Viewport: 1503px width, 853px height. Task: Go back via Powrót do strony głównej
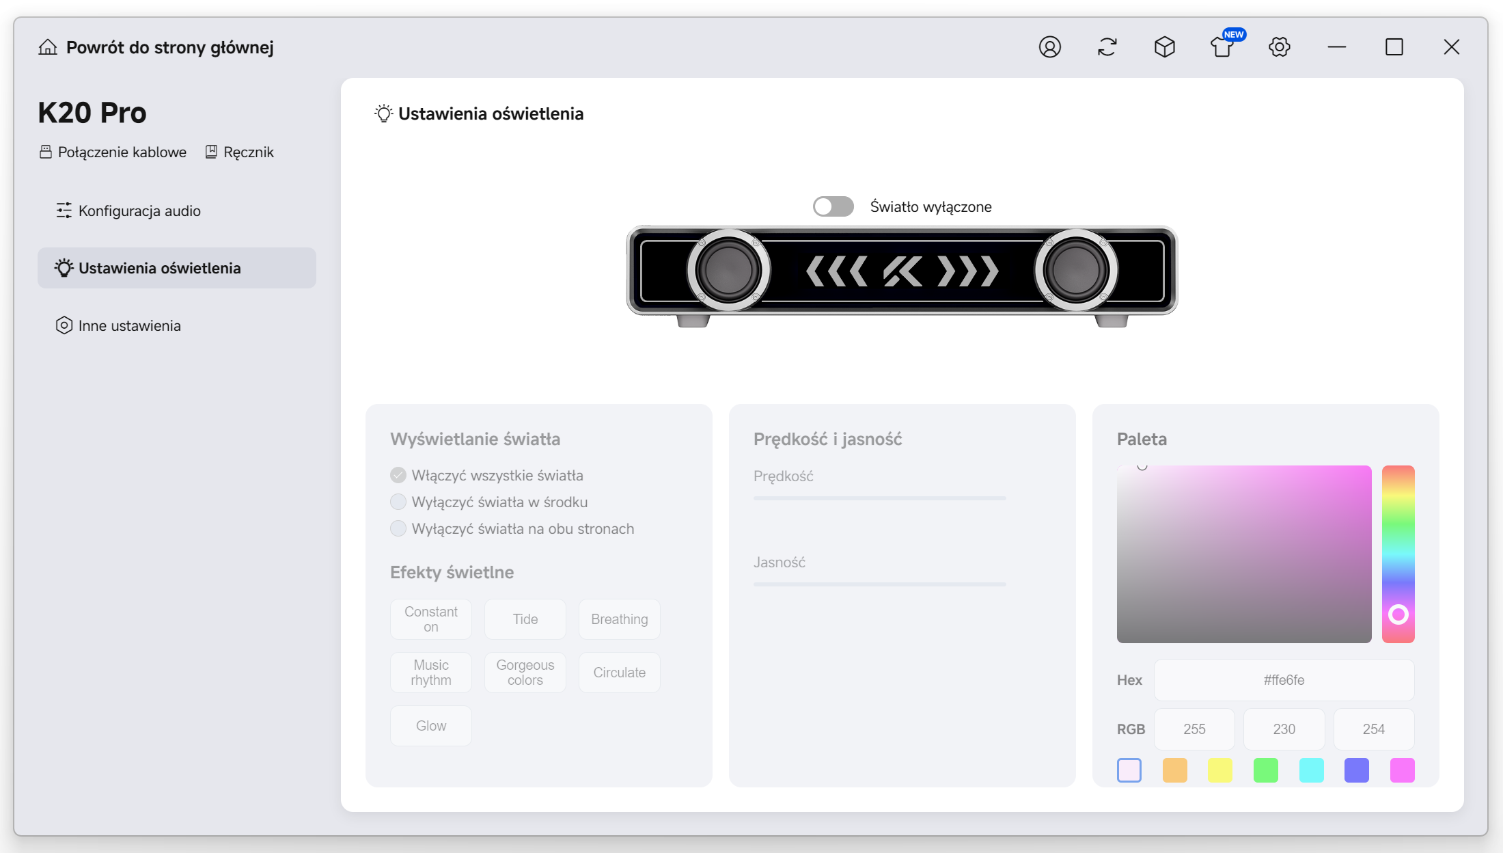169,47
